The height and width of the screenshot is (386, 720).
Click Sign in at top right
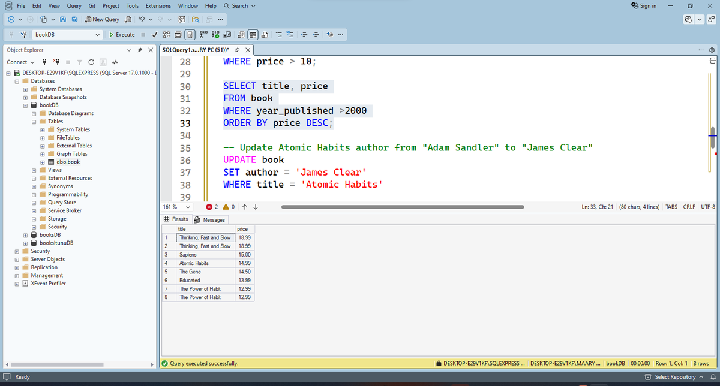pos(644,5)
